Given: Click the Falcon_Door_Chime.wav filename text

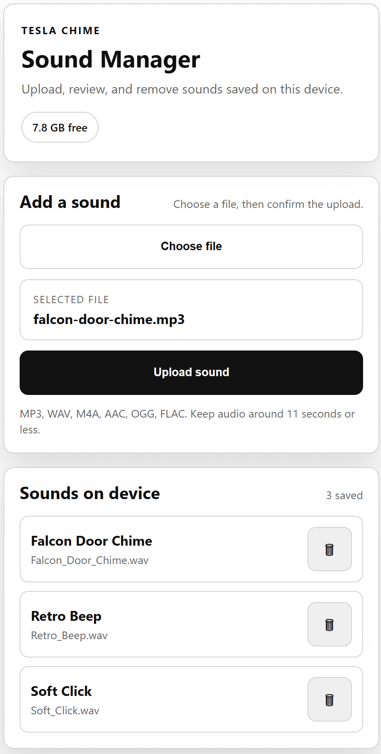Looking at the screenshot, I should 90,560.
